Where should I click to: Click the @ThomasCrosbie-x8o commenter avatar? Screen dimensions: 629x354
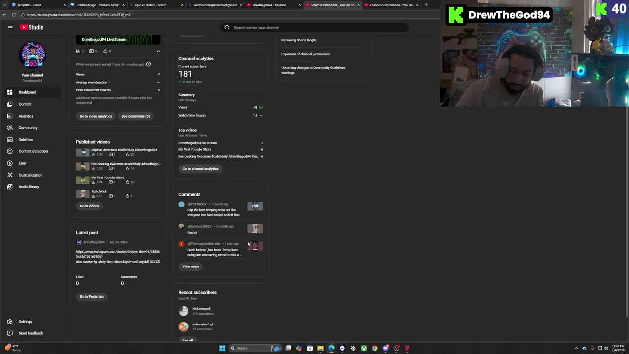point(181,244)
